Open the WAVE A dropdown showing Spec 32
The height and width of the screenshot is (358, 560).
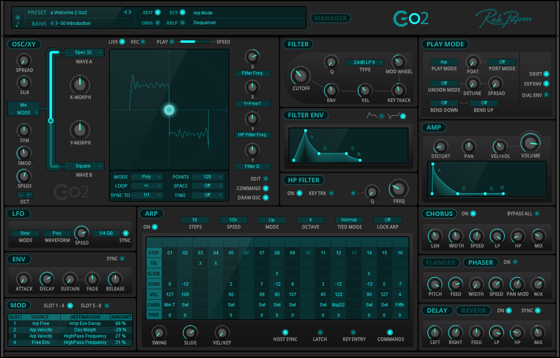click(83, 52)
